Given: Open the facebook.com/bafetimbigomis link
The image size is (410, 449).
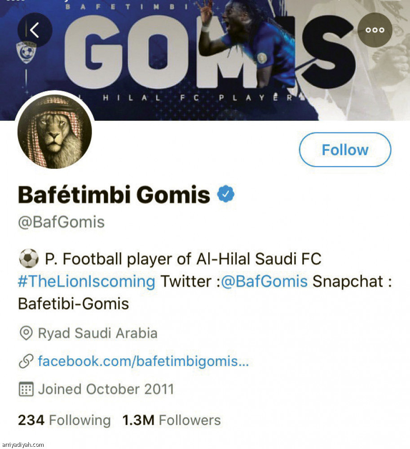Looking at the screenshot, I should coord(143,361).
